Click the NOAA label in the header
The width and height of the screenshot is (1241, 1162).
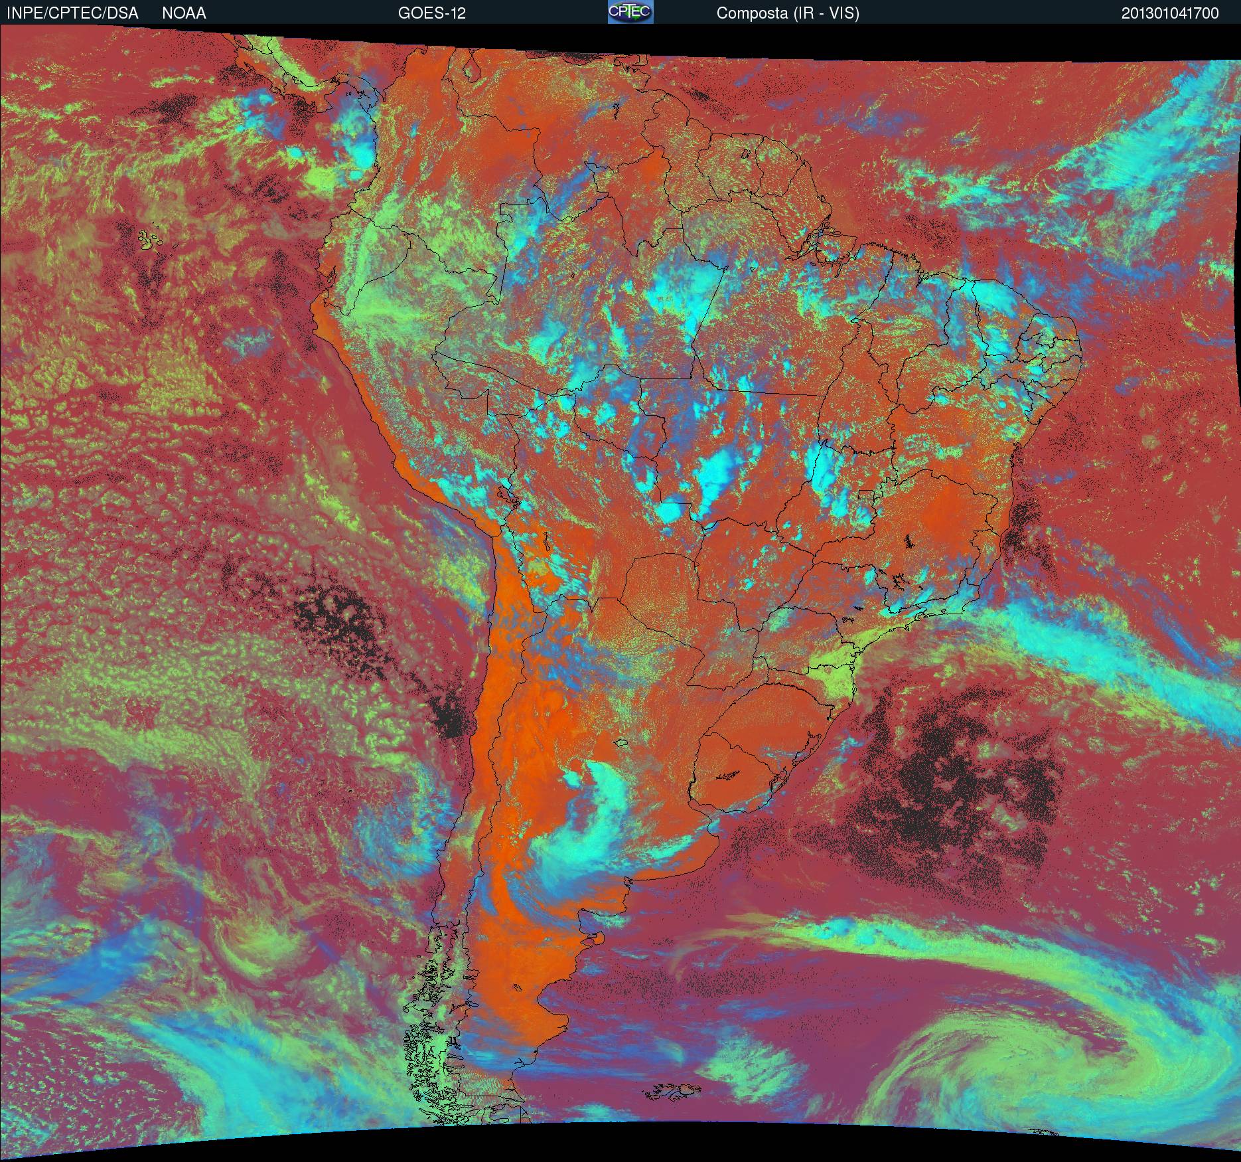click(x=184, y=13)
